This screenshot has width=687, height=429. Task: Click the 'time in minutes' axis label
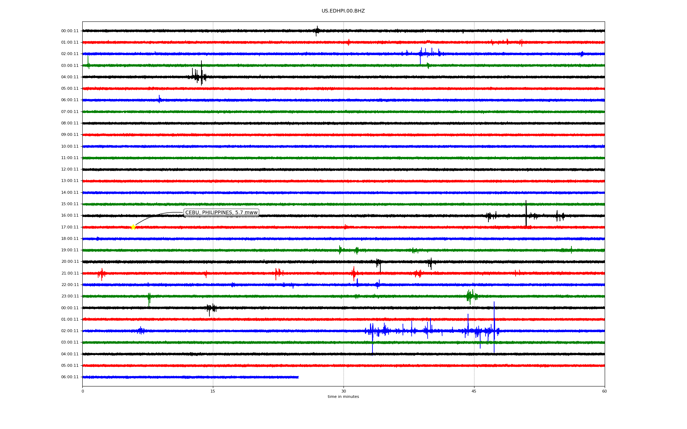[x=343, y=397]
